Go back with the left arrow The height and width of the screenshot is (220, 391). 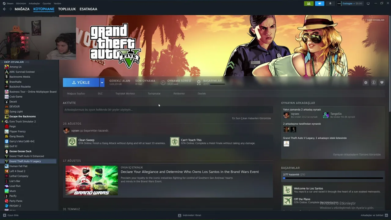point(4,9)
